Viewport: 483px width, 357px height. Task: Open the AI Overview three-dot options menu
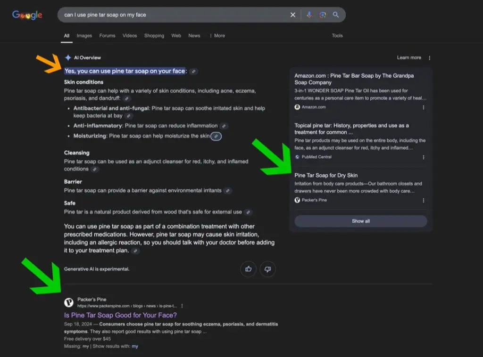click(429, 57)
